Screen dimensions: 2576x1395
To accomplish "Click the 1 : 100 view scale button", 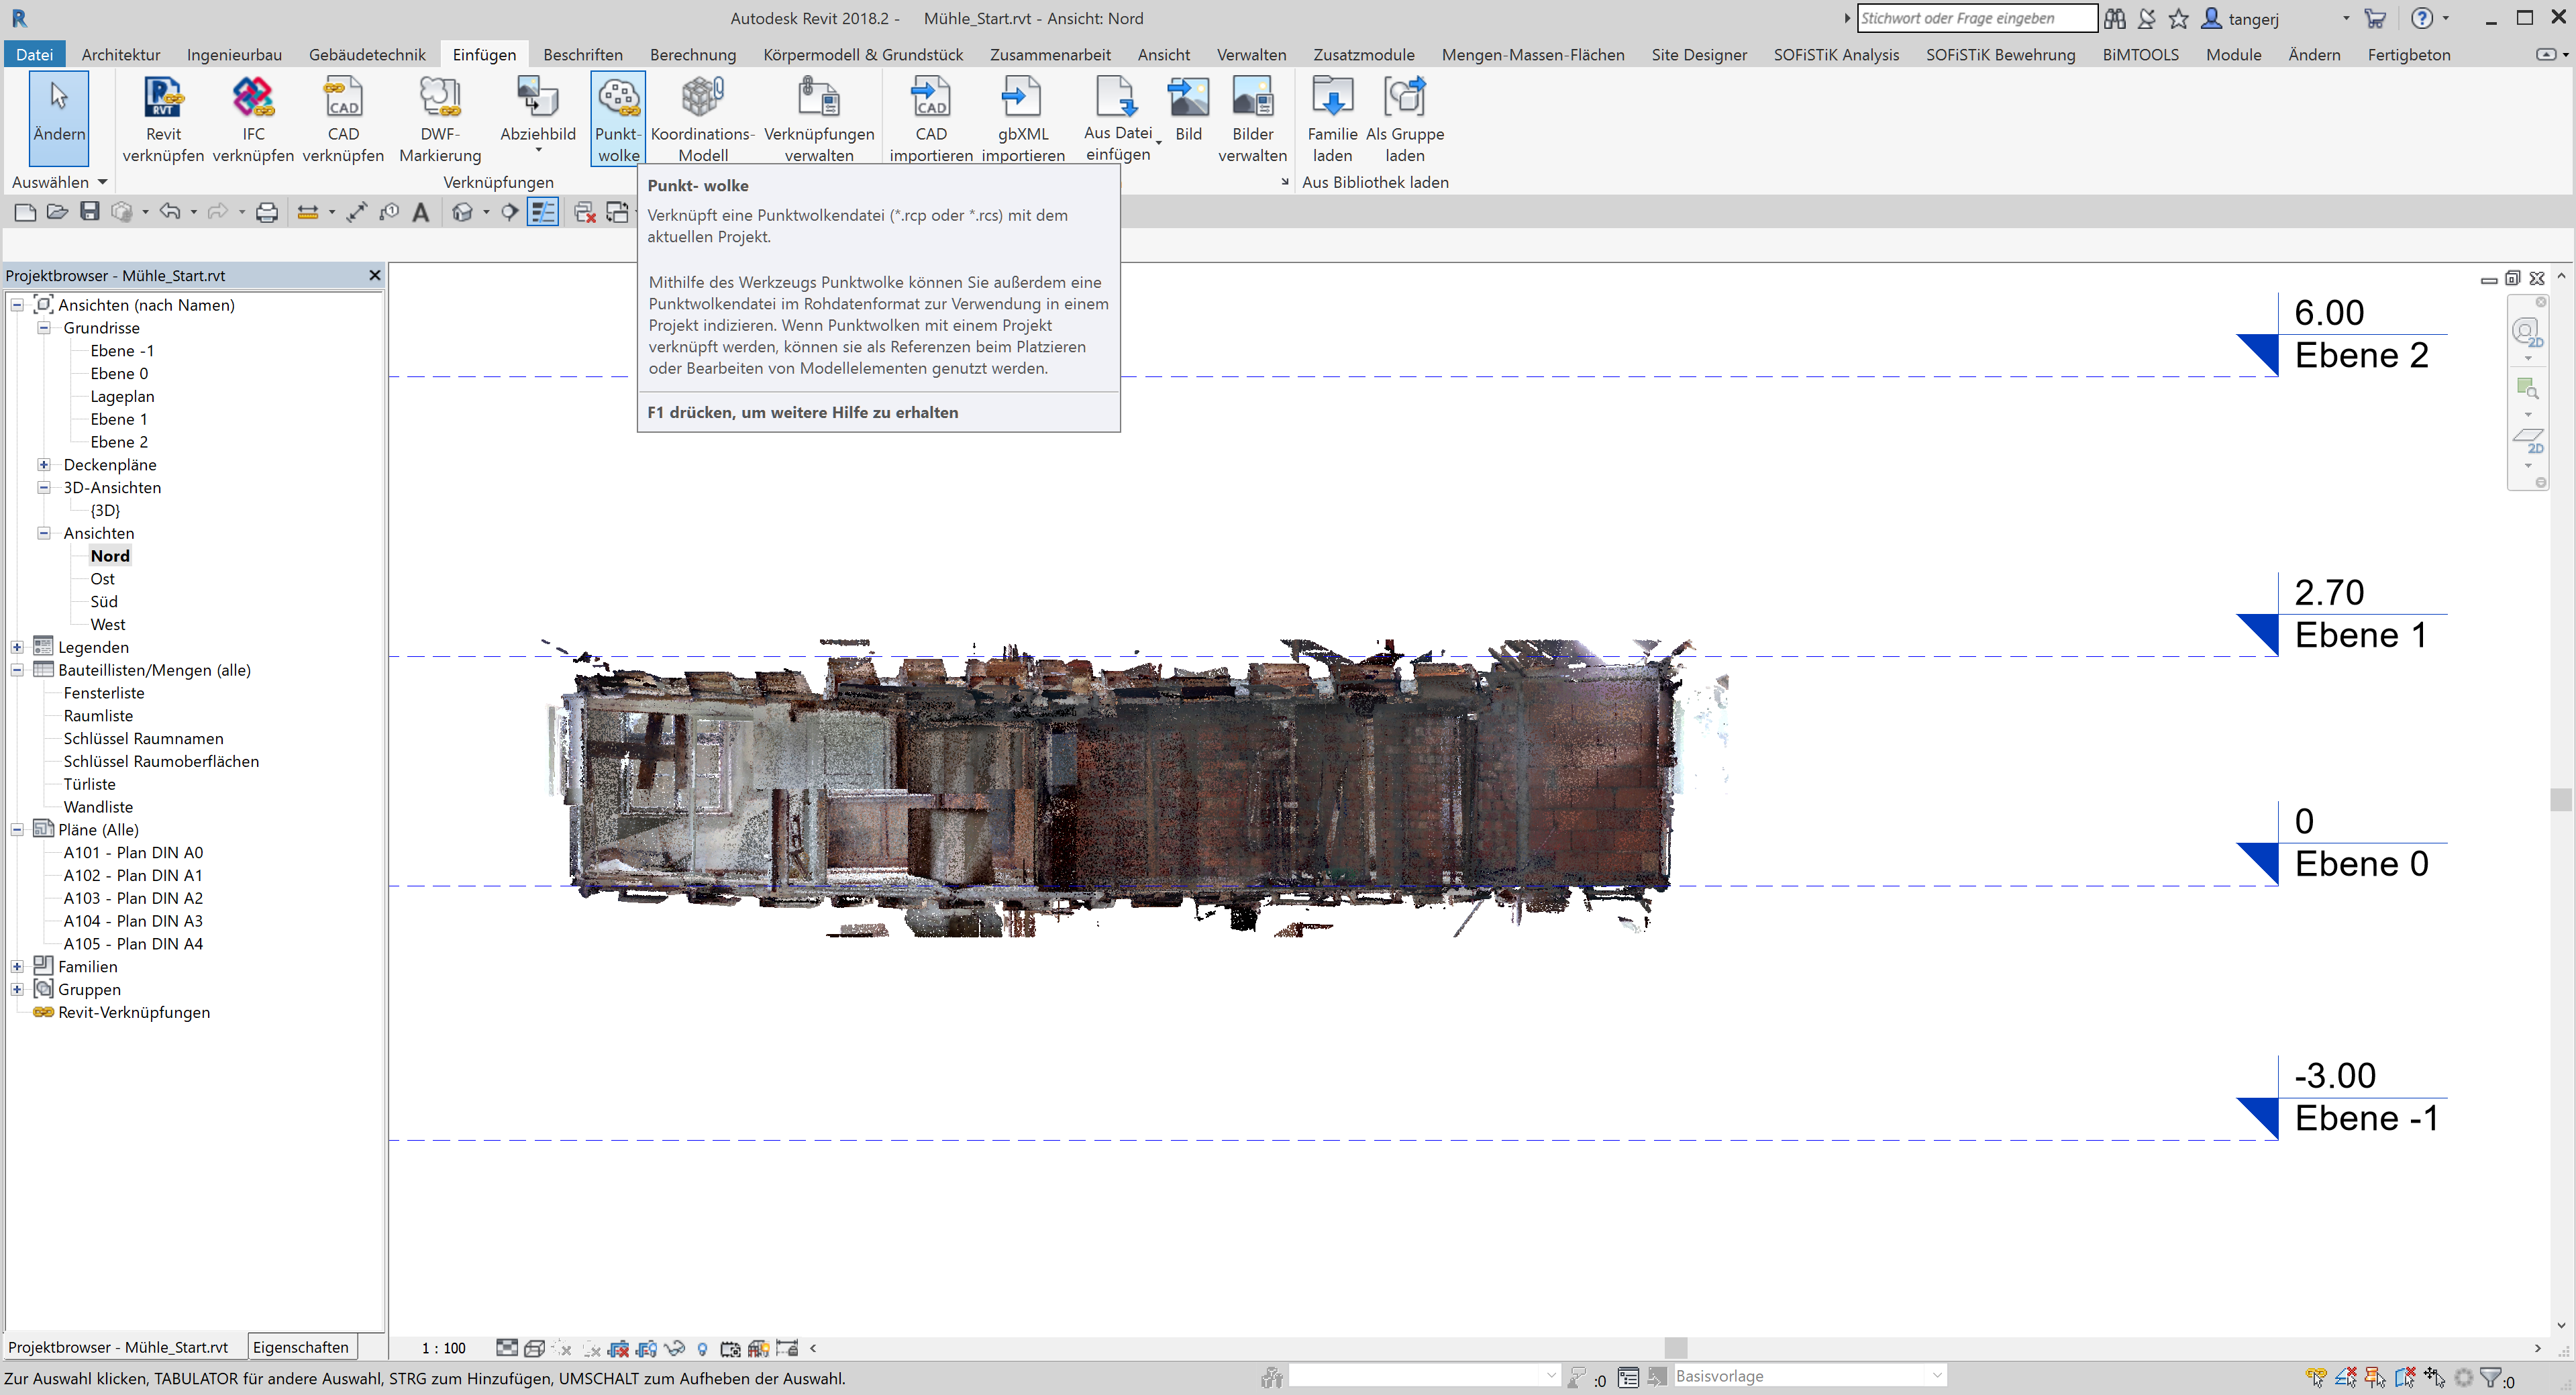I will tap(443, 1348).
